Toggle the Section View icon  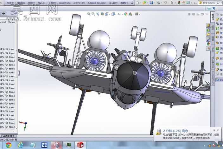point(102,14)
